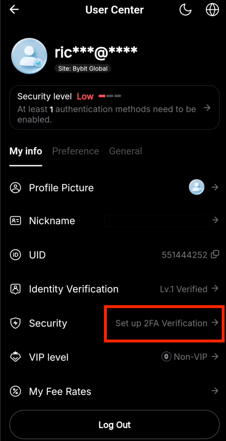Click the My Fee Rates percent icon

point(15,391)
